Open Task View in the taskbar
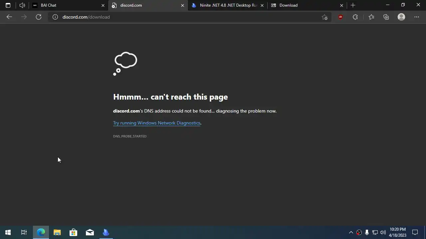426x239 pixels. pyautogui.click(x=24, y=232)
